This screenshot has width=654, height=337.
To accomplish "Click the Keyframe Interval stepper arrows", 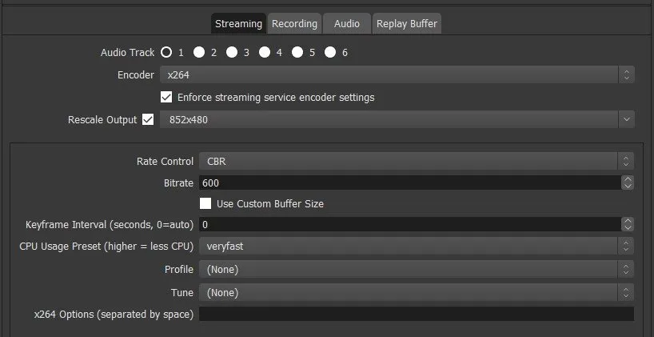I will click(628, 225).
